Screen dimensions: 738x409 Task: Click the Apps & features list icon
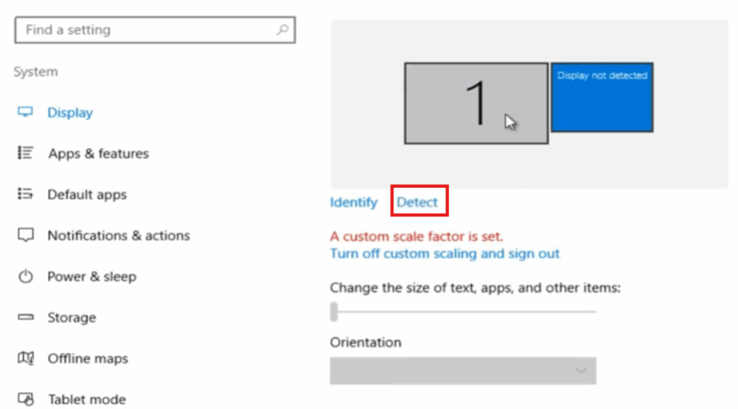pos(26,153)
